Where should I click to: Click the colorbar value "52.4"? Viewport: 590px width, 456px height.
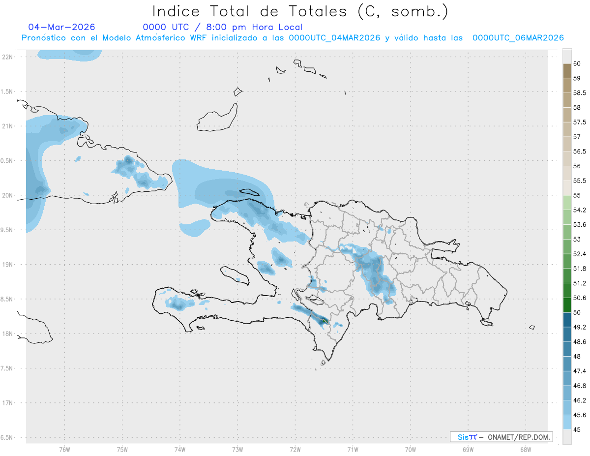[x=579, y=254]
